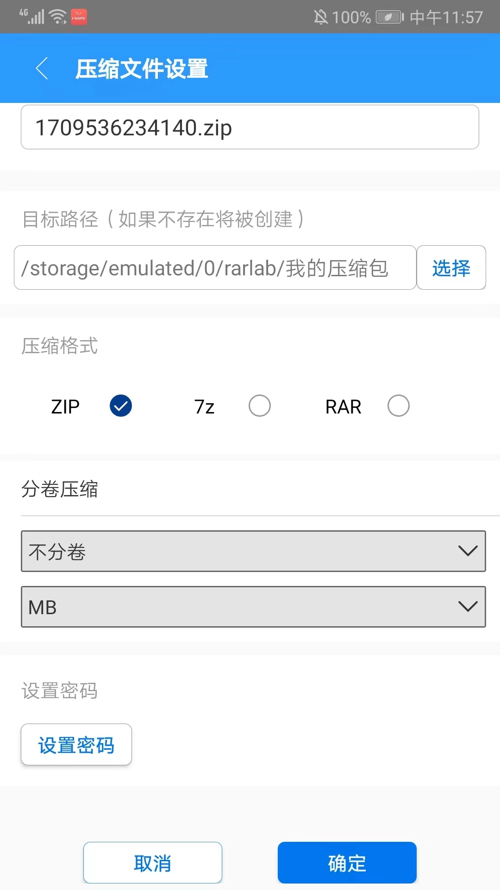Tap 取消 to cancel compression

pos(153,863)
